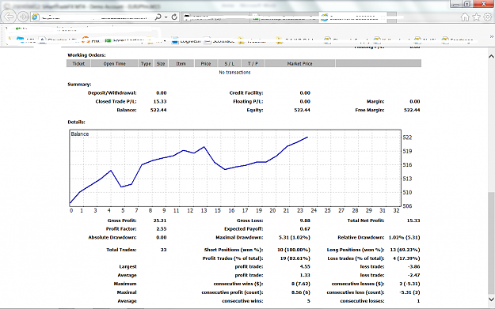The width and height of the screenshot is (495, 309).
Task: Click the Free Margin value 522.44
Action: 412,110
